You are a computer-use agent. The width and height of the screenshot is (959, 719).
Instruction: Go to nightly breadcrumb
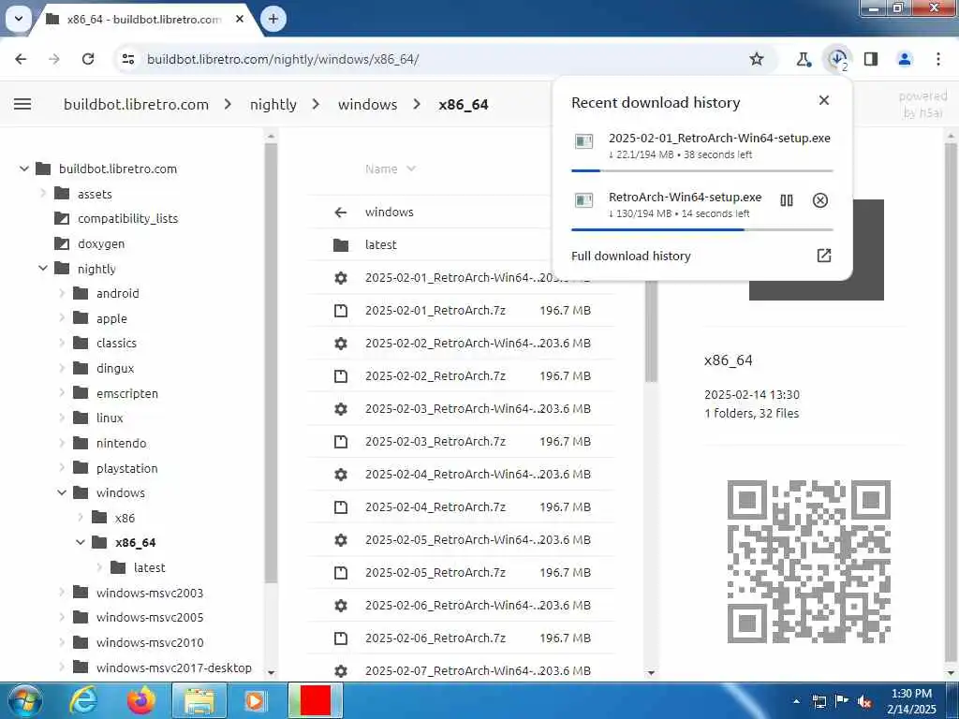click(x=273, y=105)
